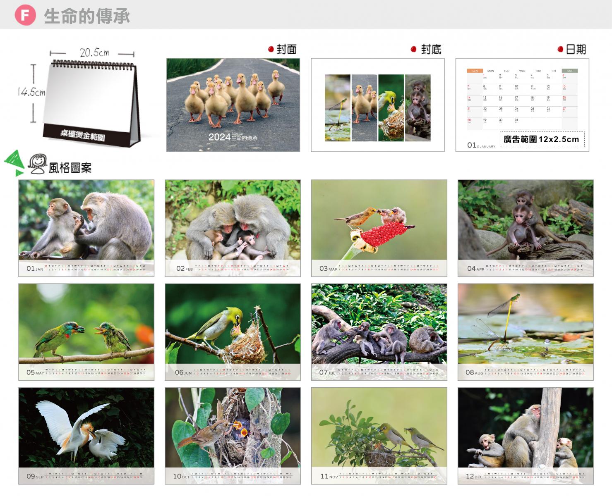Open the back cover four-photo preview

click(x=377, y=105)
